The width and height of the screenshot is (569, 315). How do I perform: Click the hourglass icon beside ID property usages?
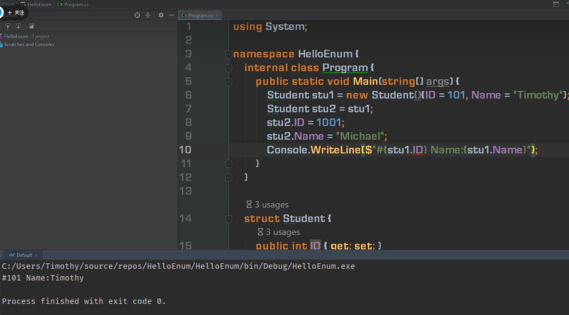(260, 232)
